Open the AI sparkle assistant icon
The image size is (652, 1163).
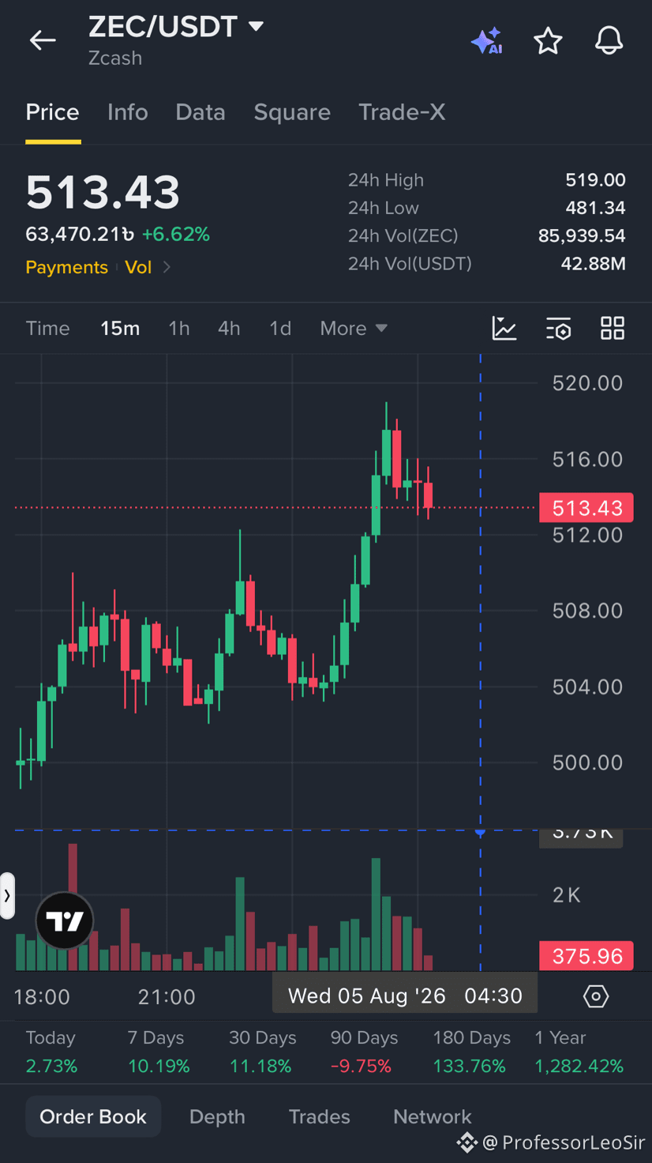click(486, 40)
